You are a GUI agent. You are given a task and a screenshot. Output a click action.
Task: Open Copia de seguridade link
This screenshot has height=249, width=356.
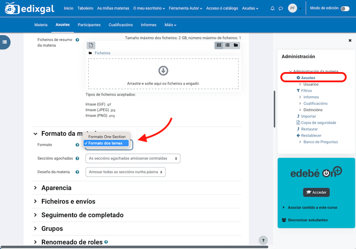click(319, 122)
